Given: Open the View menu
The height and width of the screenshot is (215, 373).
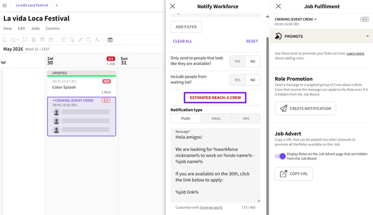Looking at the screenshot, I should (x=7, y=28).
